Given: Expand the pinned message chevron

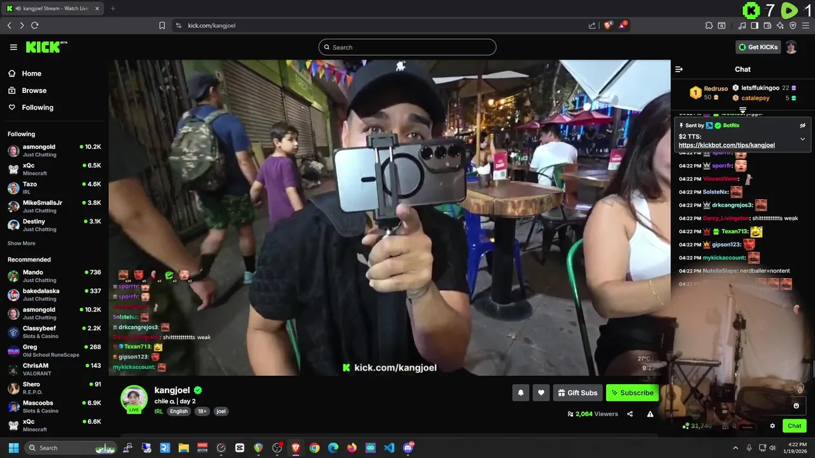Looking at the screenshot, I should pyautogui.click(x=802, y=139).
